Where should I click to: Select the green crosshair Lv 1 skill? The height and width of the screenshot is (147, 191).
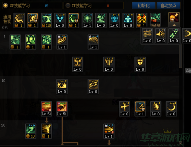tap(87, 20)
